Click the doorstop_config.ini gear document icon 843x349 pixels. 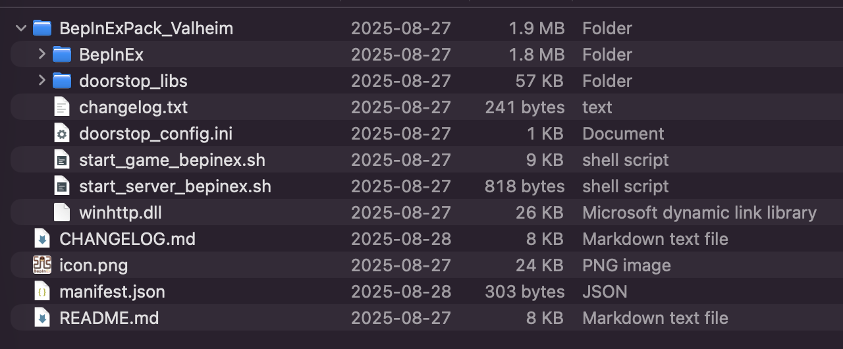point(61,134)
